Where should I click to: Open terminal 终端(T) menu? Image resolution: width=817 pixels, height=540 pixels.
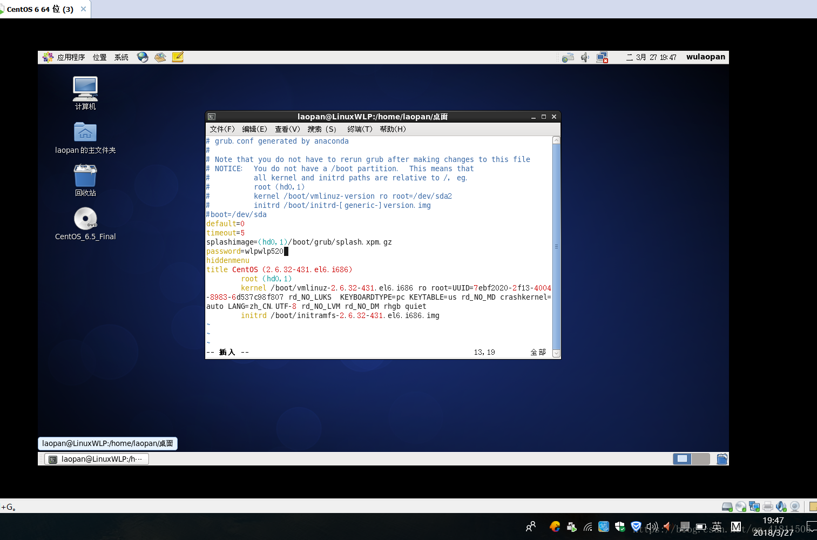click(360, 129)
